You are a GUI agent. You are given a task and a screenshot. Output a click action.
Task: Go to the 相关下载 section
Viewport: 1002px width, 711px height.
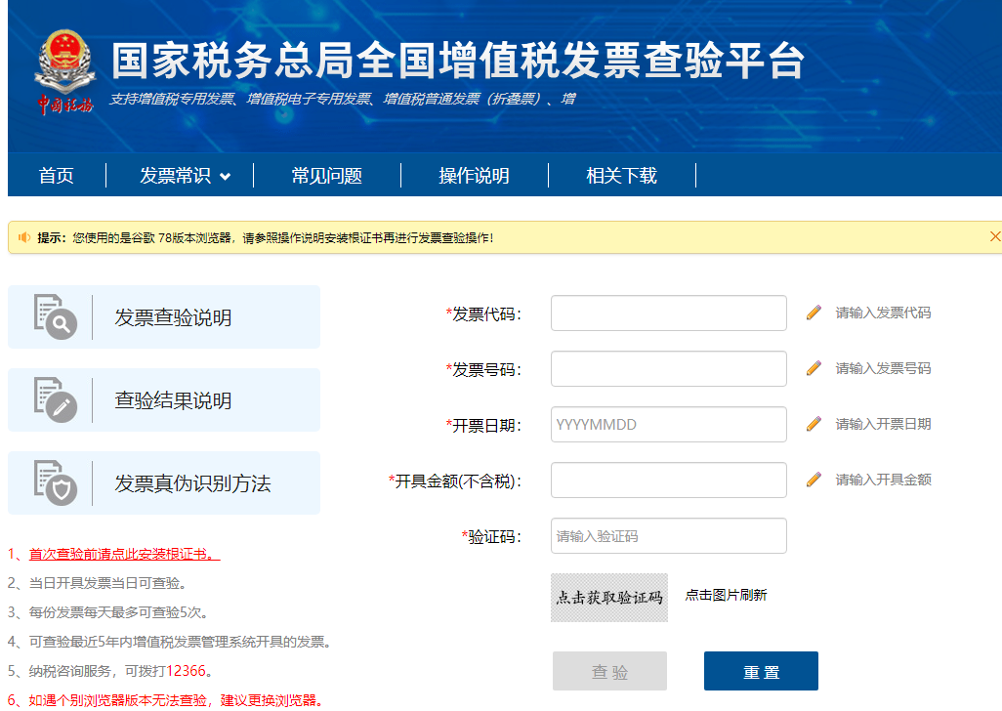point(622,175)
